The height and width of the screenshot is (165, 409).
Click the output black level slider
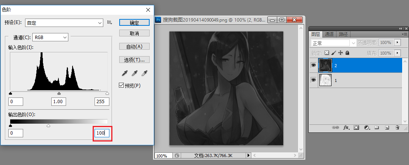click(x=10, y=126)
